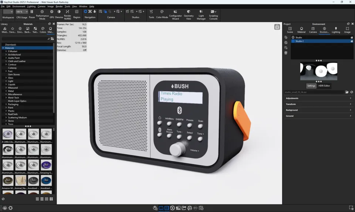Click the Settings button under HDRI preview

tap(311, 86)
